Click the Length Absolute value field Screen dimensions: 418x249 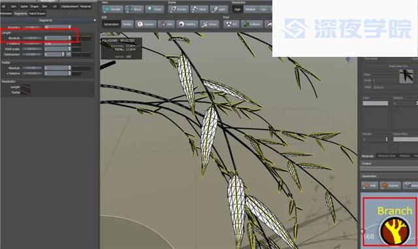pos(56,38)
